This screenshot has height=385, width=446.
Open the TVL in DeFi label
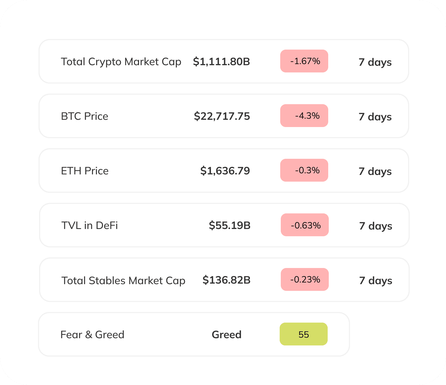click(x=90, y=225)
